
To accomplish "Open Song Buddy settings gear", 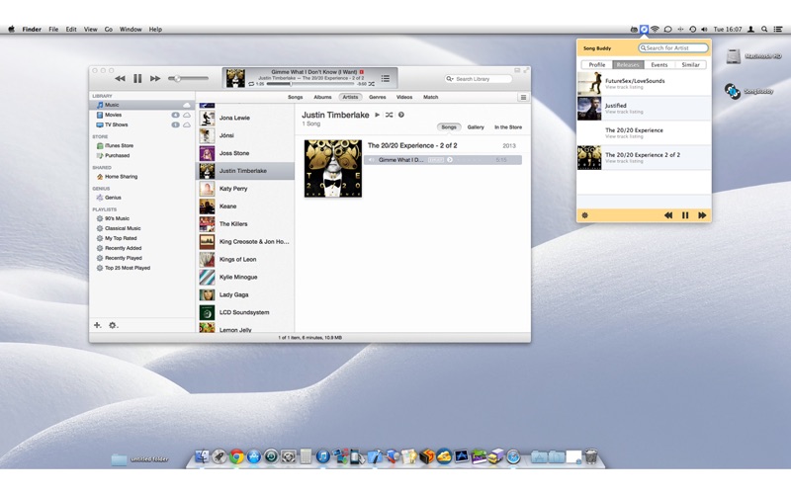I will (584, 215).
